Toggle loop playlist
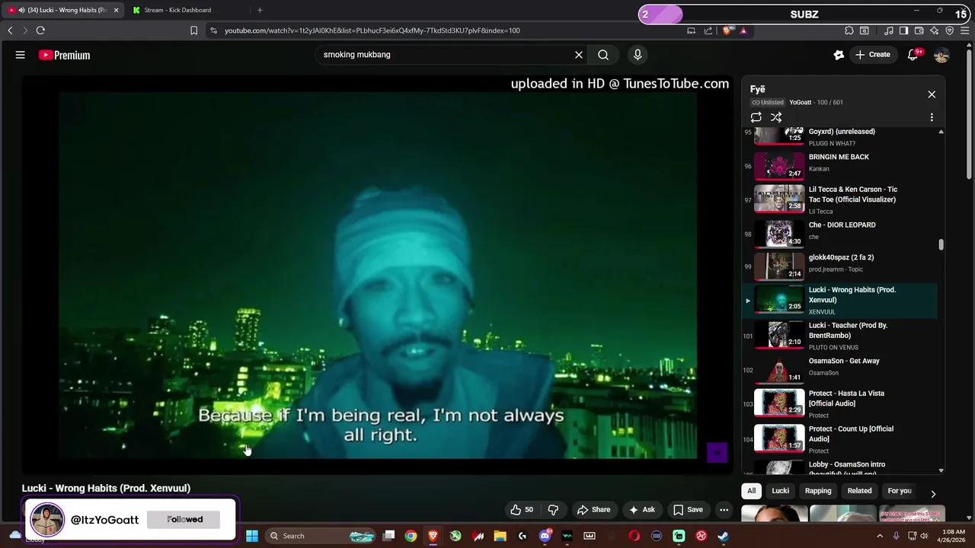Image resolution: width=975 pixels, height=548 pixels. (x=756, y=117)
